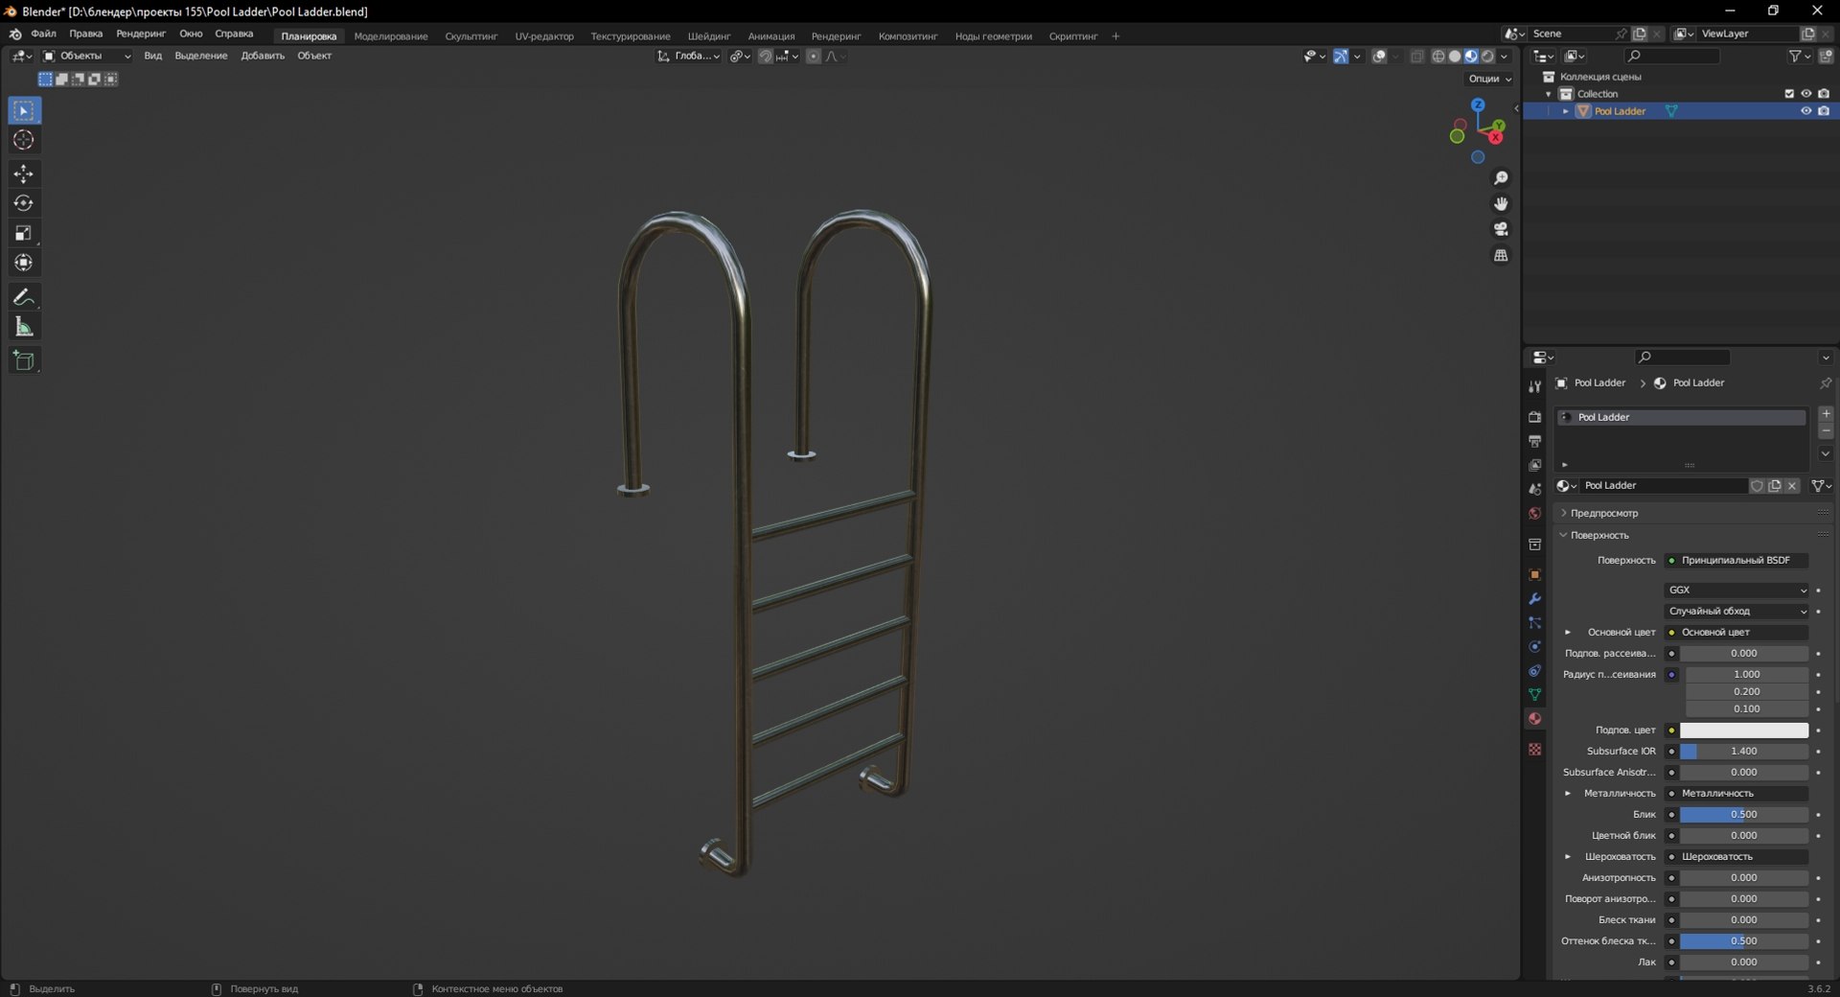
Task: Open the Material properties tab
Action: pyautogui.click(x=1534, y=718)
